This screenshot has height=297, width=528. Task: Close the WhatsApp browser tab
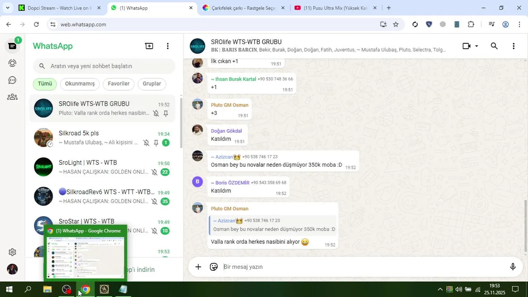(x=191, y=8)
